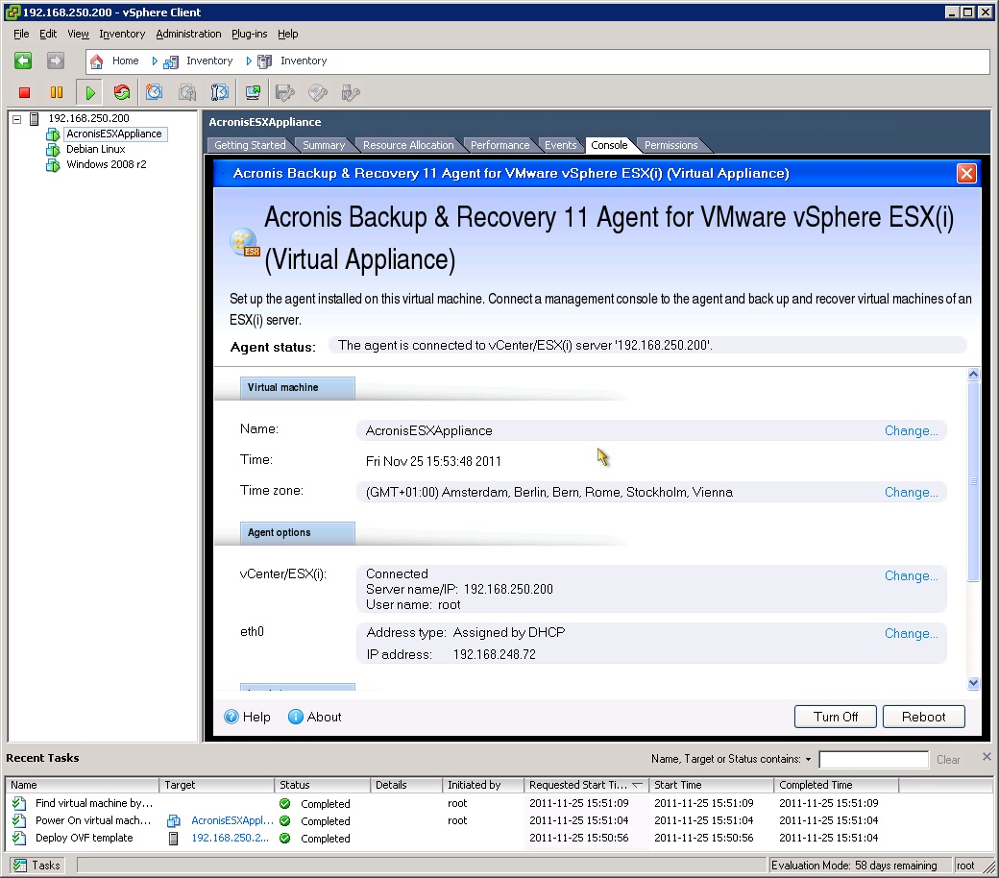Click the Tasks status bar icon
Viewport: 999px width, 878px height.
20,866
